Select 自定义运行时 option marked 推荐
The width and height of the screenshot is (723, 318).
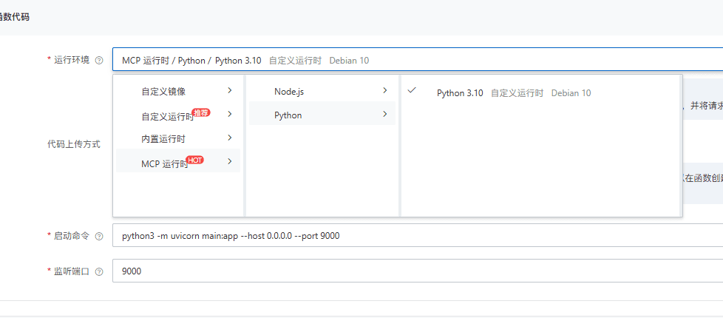(x=178, y=115)
